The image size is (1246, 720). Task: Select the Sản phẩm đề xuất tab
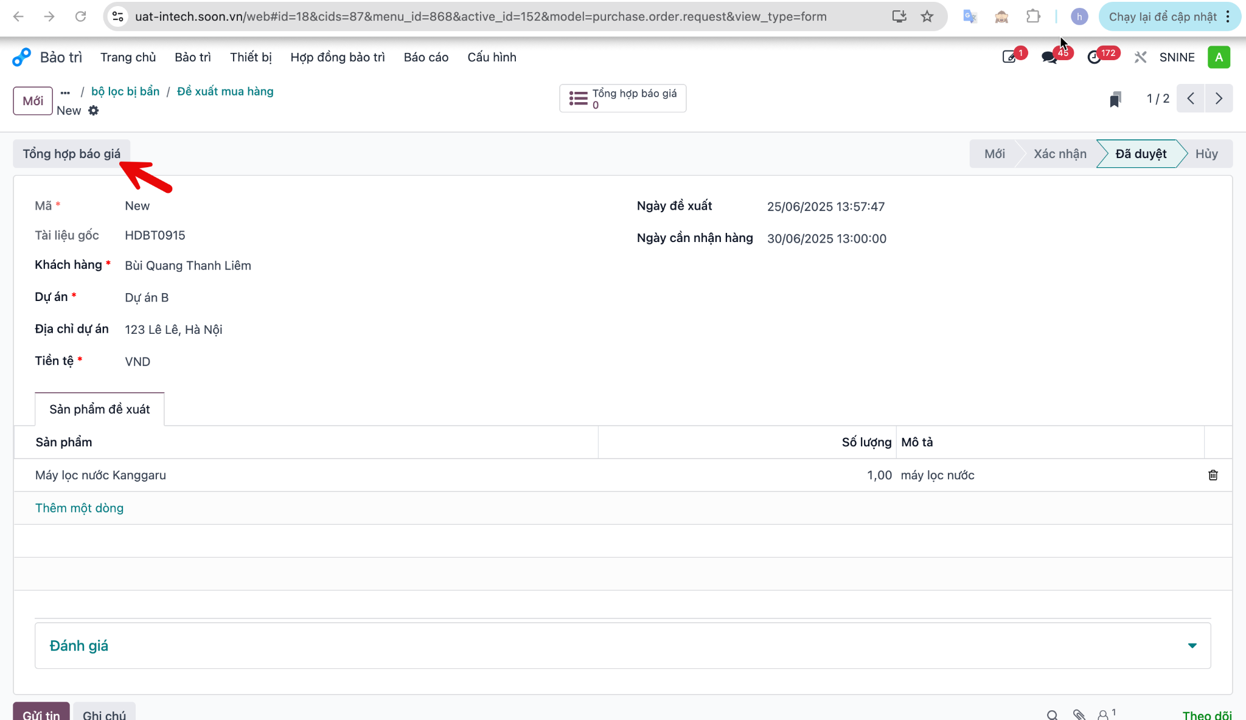(100, 409)
